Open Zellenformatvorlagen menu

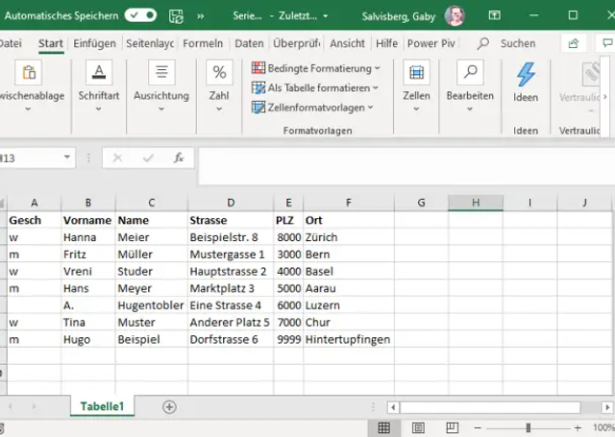(312, 108)
